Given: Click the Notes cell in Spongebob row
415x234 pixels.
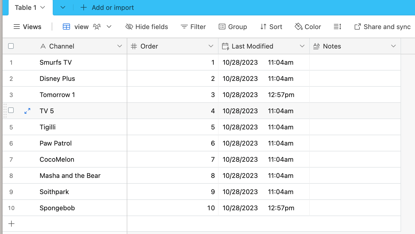Looking at the screenshot, I should 355,208.
